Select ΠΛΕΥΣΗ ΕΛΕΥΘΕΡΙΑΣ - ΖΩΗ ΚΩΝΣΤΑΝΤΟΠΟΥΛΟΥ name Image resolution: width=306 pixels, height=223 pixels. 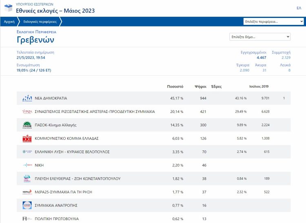[78, 179]
